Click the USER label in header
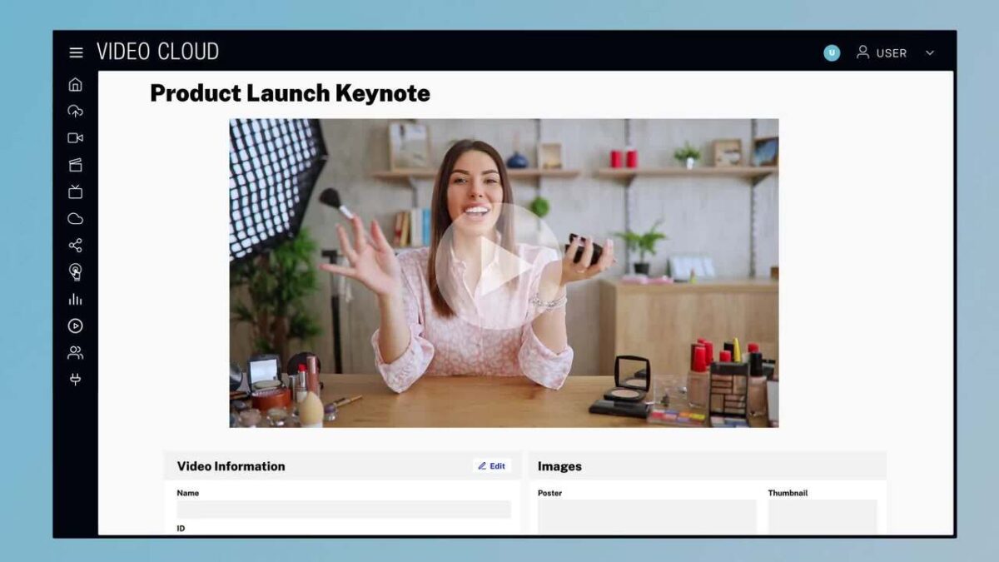The image size is (999, 562). (x=892, y=53)
